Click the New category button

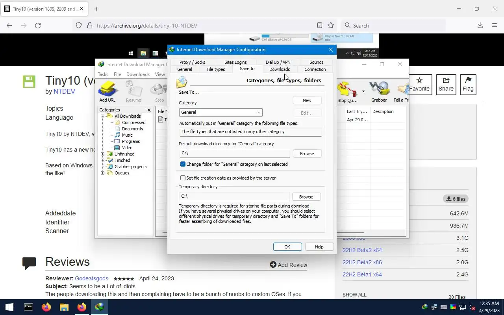307,100
